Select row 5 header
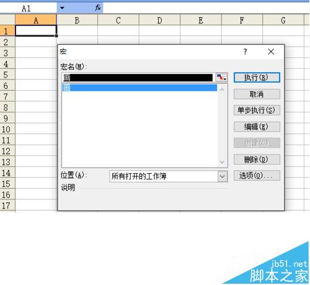This screenshot has width=310, height=285. [x=7, y=75]
